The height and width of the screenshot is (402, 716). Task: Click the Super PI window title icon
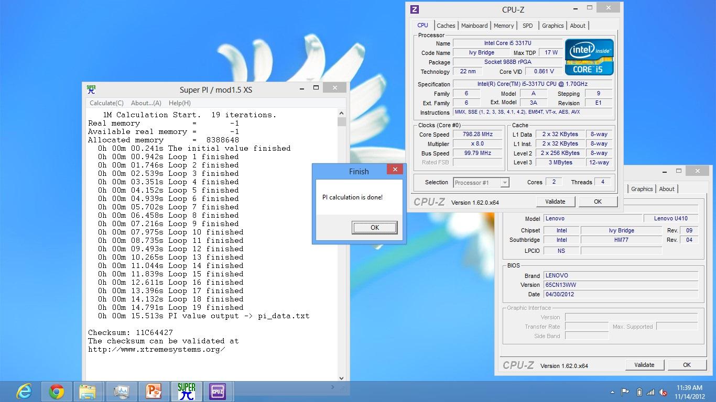tap(91, 89)
